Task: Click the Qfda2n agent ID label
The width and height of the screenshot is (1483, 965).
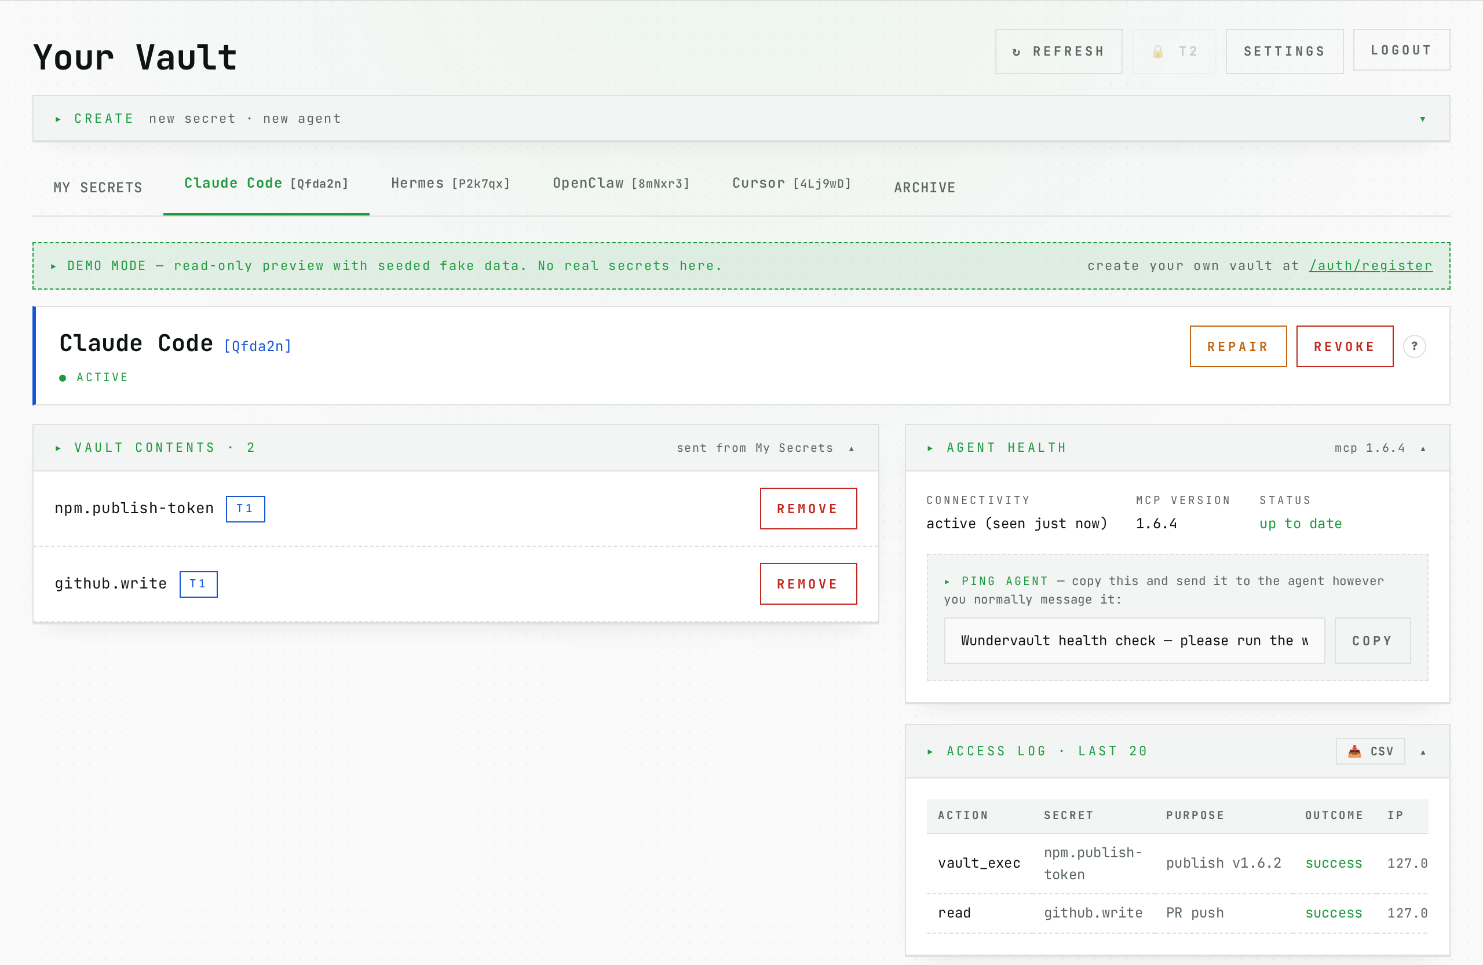Action: pos(257,346)
